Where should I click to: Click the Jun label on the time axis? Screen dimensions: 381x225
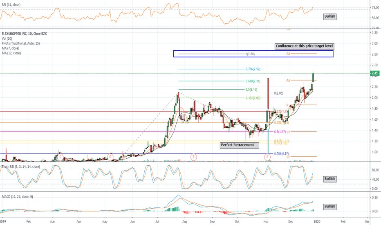point(132,222)
